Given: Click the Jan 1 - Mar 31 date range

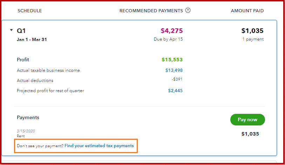Looking at the screenshot, I should [x=32, y=40].
